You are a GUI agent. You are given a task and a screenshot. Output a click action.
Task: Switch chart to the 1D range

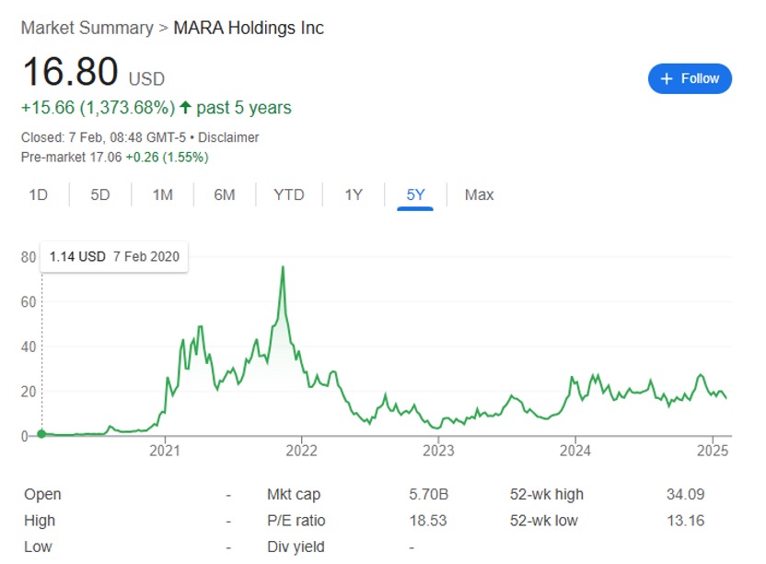click(x=38, y=194)
